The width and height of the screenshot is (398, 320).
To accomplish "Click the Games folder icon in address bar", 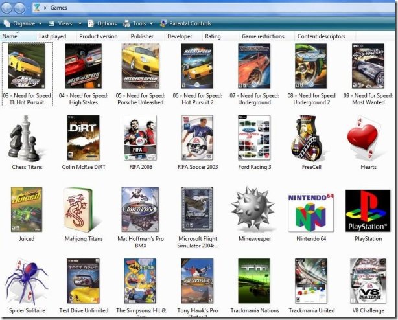I will 37,8.
